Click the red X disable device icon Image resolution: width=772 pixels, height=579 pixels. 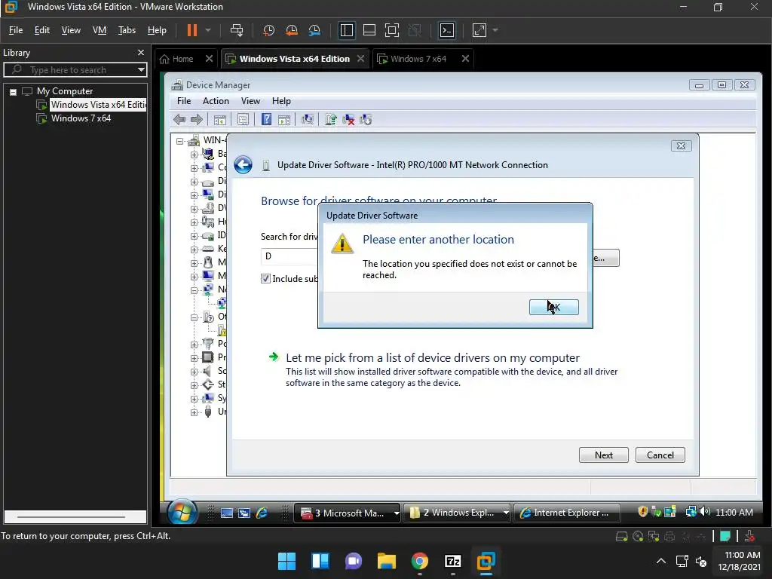[x=348, y=120]
